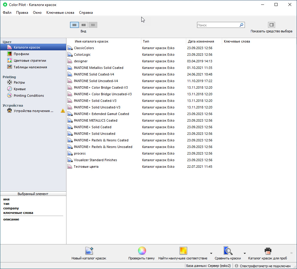
Task: Select the Профили item in sidebar
Action: pyautogui.click(x=33, y=54)
